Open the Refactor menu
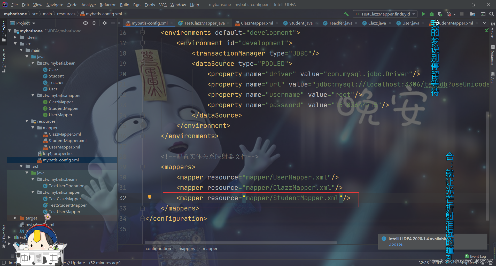The height and width of the screenshot is (266, 496). [x=108, y=5]
